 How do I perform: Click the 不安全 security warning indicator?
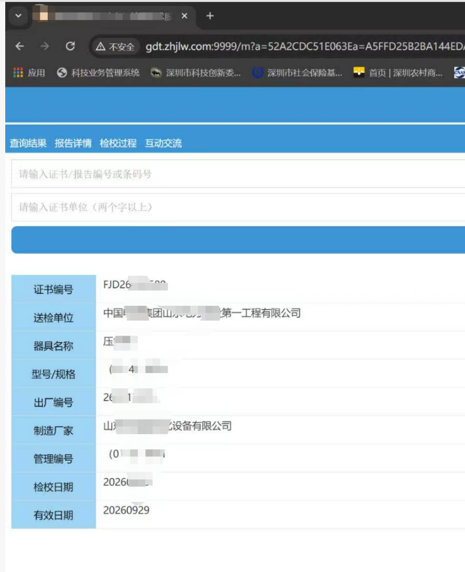116,47
